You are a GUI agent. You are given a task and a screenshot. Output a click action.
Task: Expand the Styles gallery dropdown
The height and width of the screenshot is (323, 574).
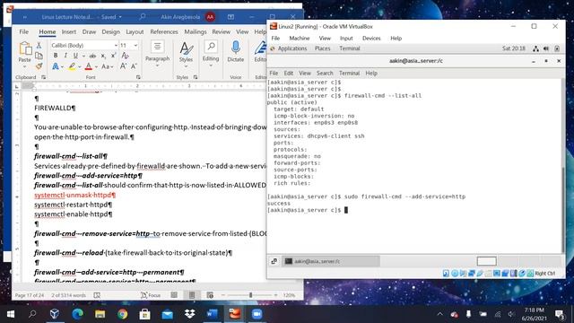186,66
